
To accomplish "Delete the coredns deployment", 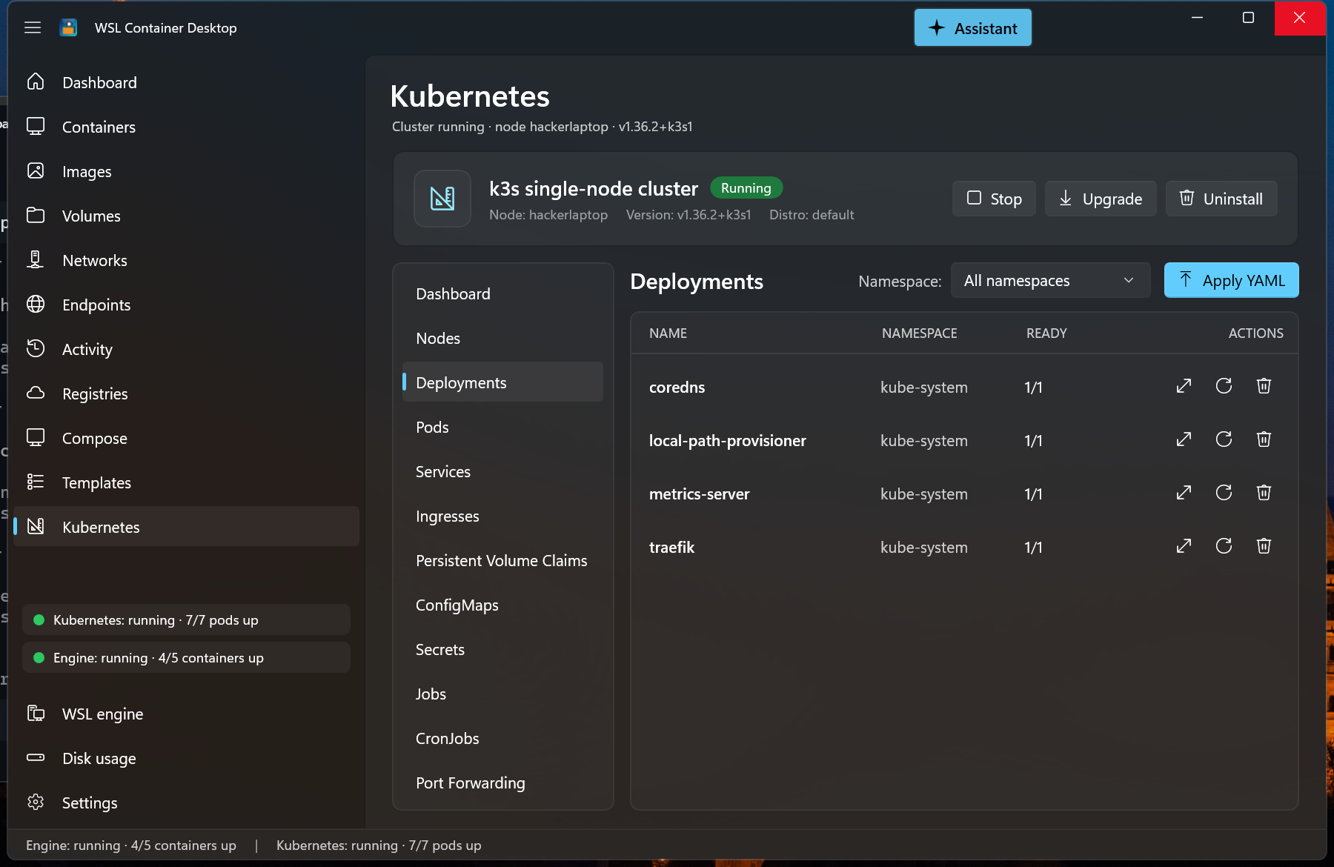I will [1264, 386].
